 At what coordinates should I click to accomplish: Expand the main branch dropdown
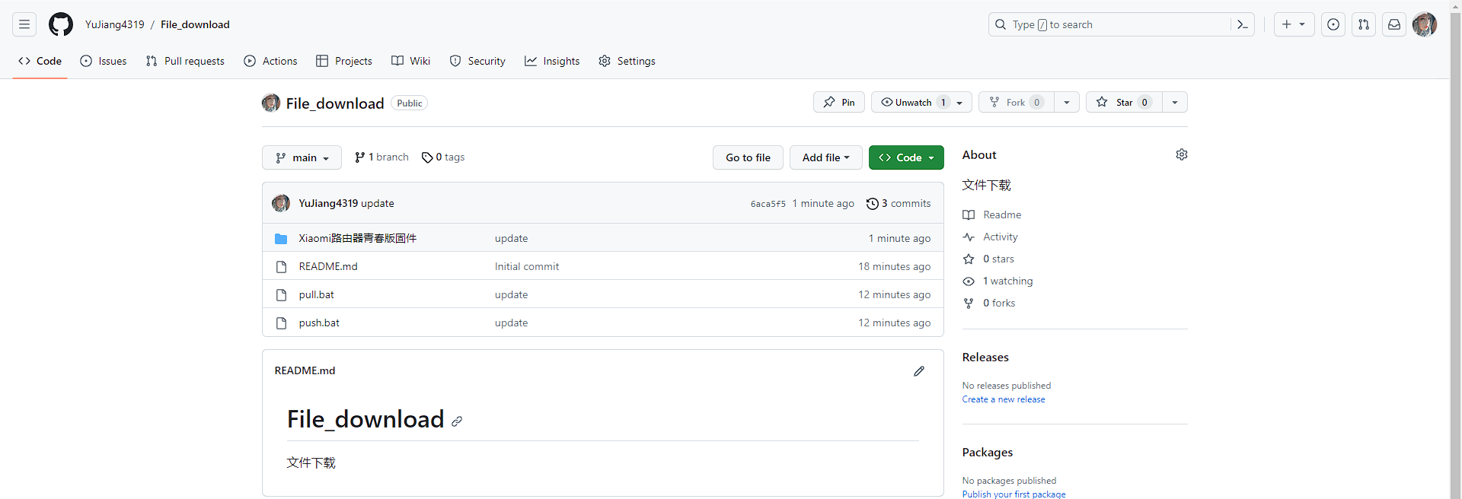pyautogui.click(x=302, y=157)
